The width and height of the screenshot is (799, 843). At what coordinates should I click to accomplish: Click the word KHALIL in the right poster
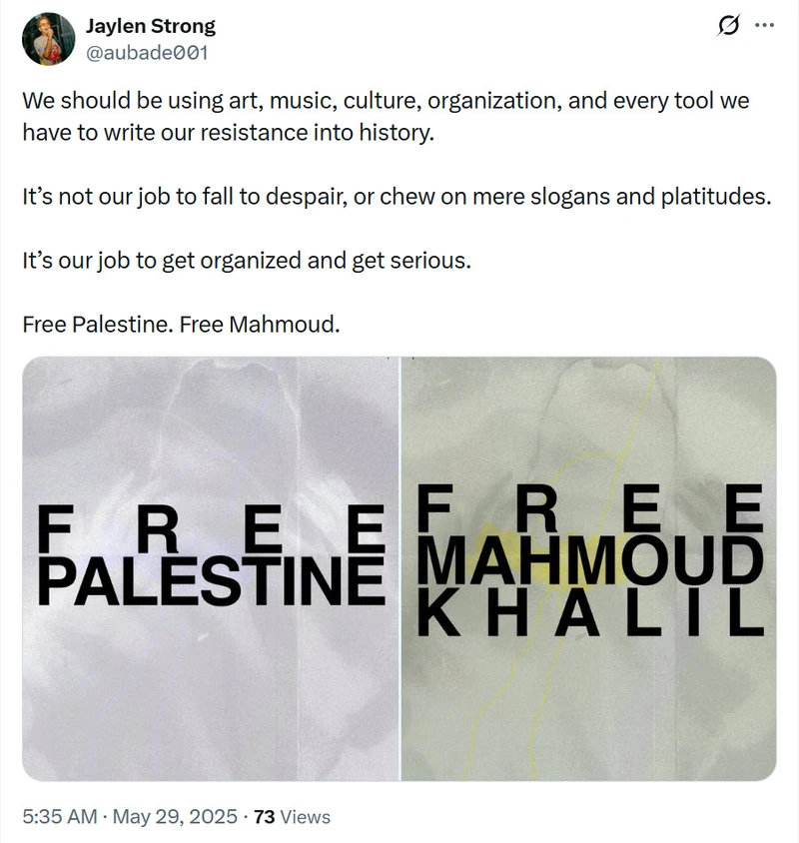pyautogui.click(x=590, y=613)
